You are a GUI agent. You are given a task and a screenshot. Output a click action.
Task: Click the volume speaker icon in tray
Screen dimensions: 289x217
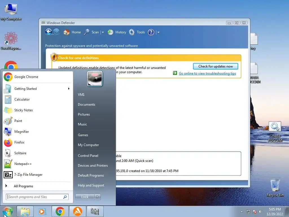click(x=260, y=212)
